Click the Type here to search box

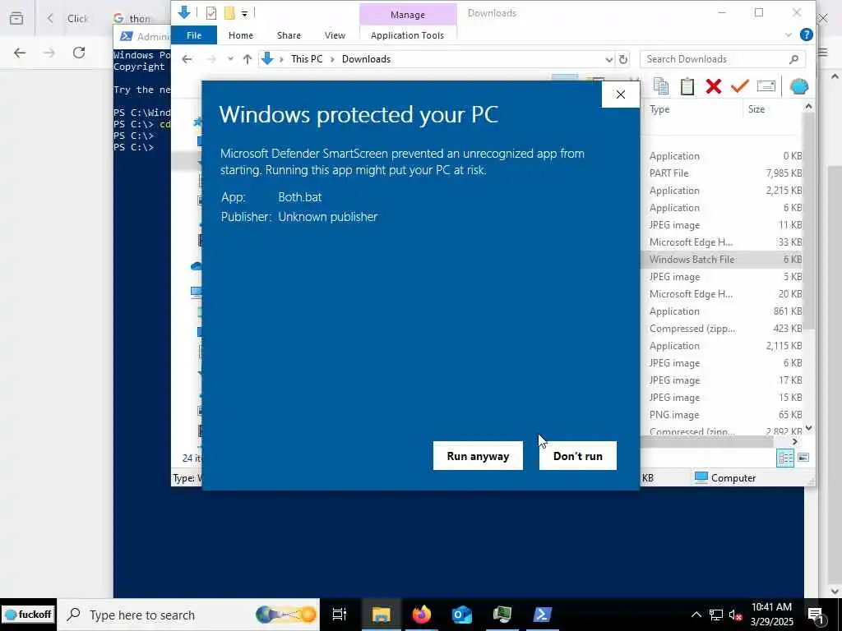coord(188,615)
